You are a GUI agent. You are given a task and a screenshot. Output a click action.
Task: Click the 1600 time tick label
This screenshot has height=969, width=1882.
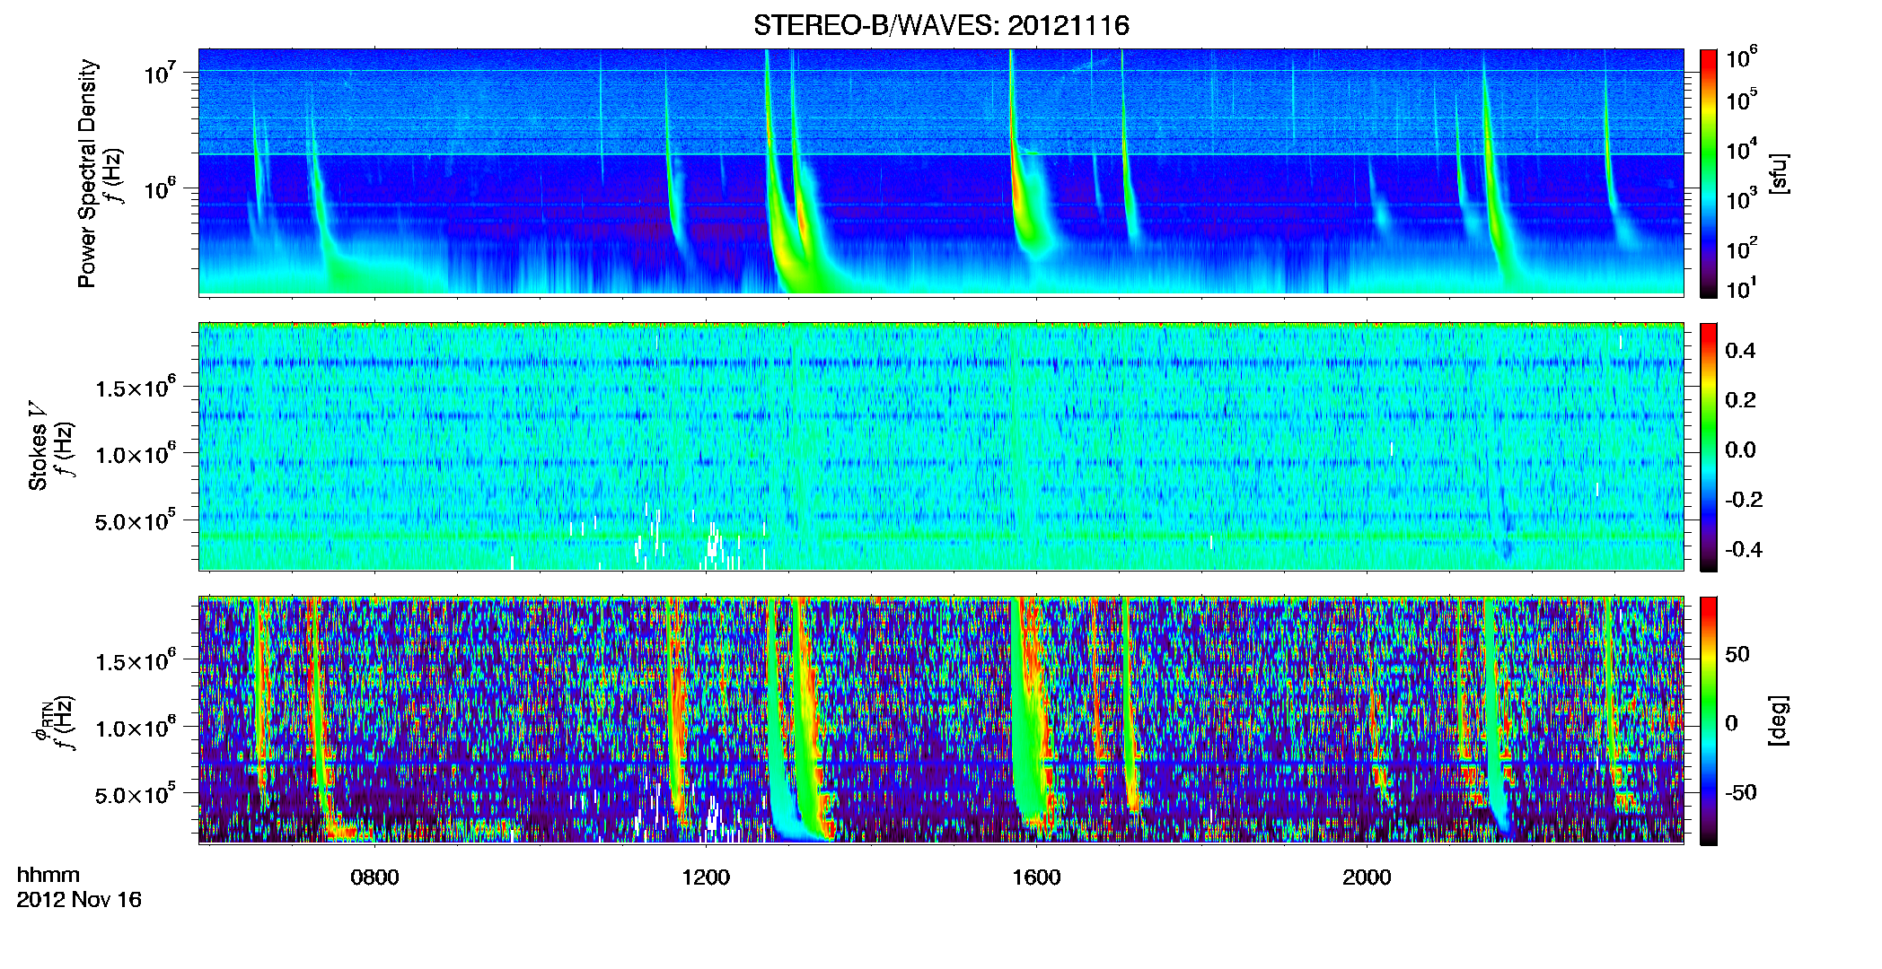click(x=1036, y=877)
